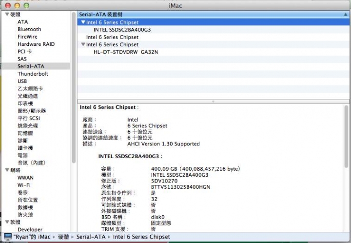Open 乙太網路卡 in sidebar
The image size is (351, 243).
click(30, 88)
